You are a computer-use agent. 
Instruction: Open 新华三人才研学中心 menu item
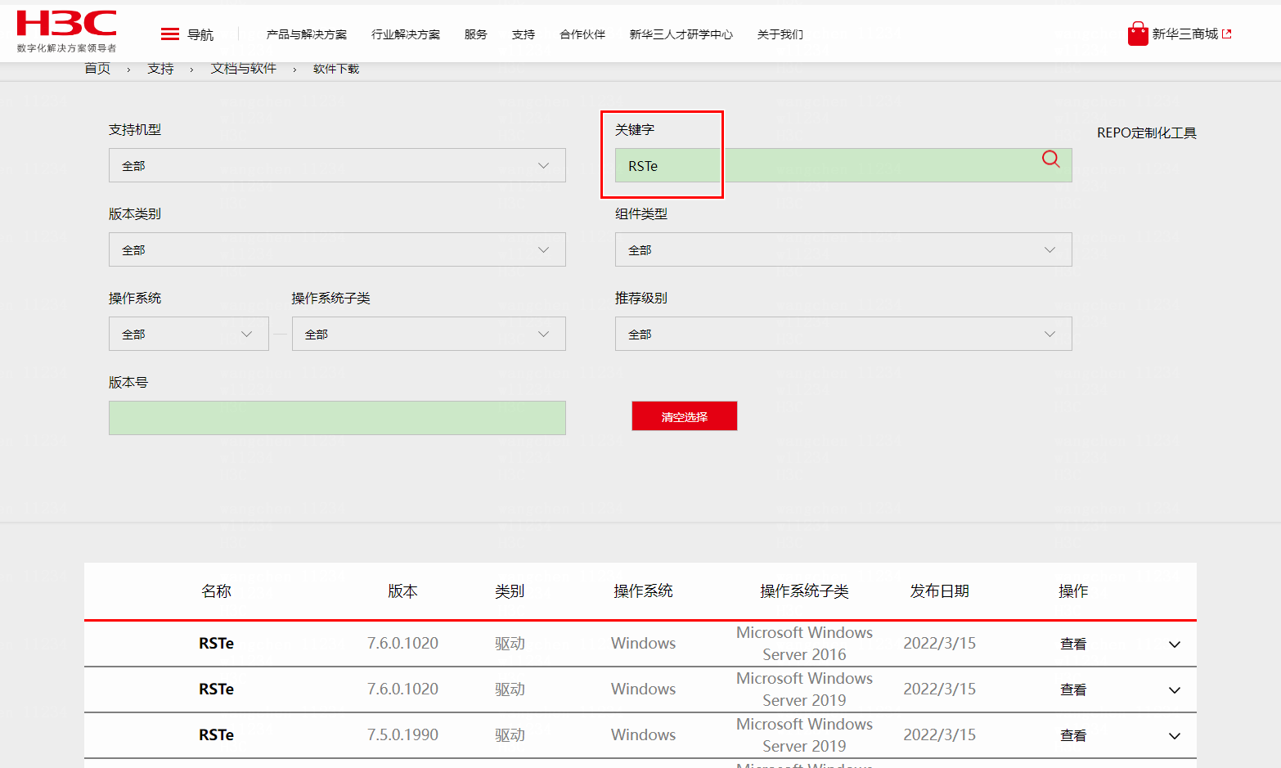(x=681, y=34)
